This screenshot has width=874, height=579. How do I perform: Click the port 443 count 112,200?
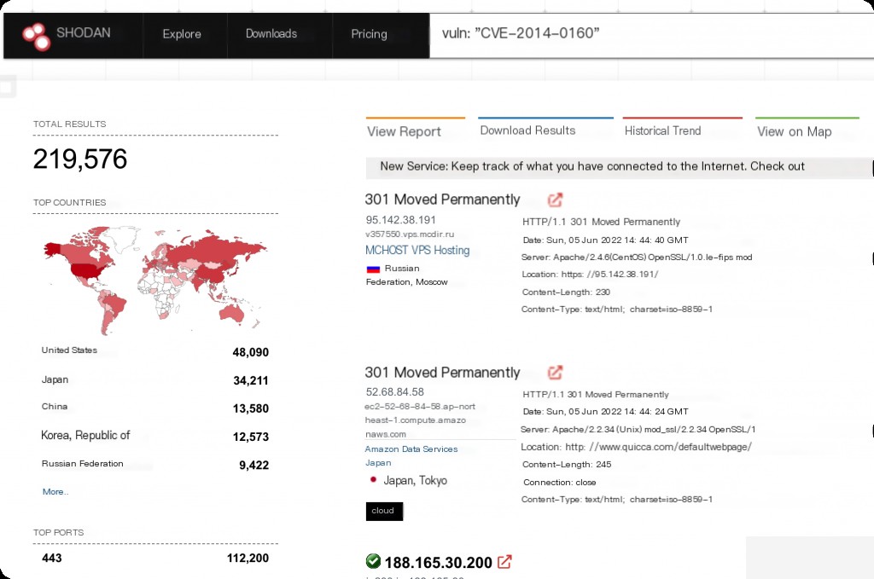[248, 558]
